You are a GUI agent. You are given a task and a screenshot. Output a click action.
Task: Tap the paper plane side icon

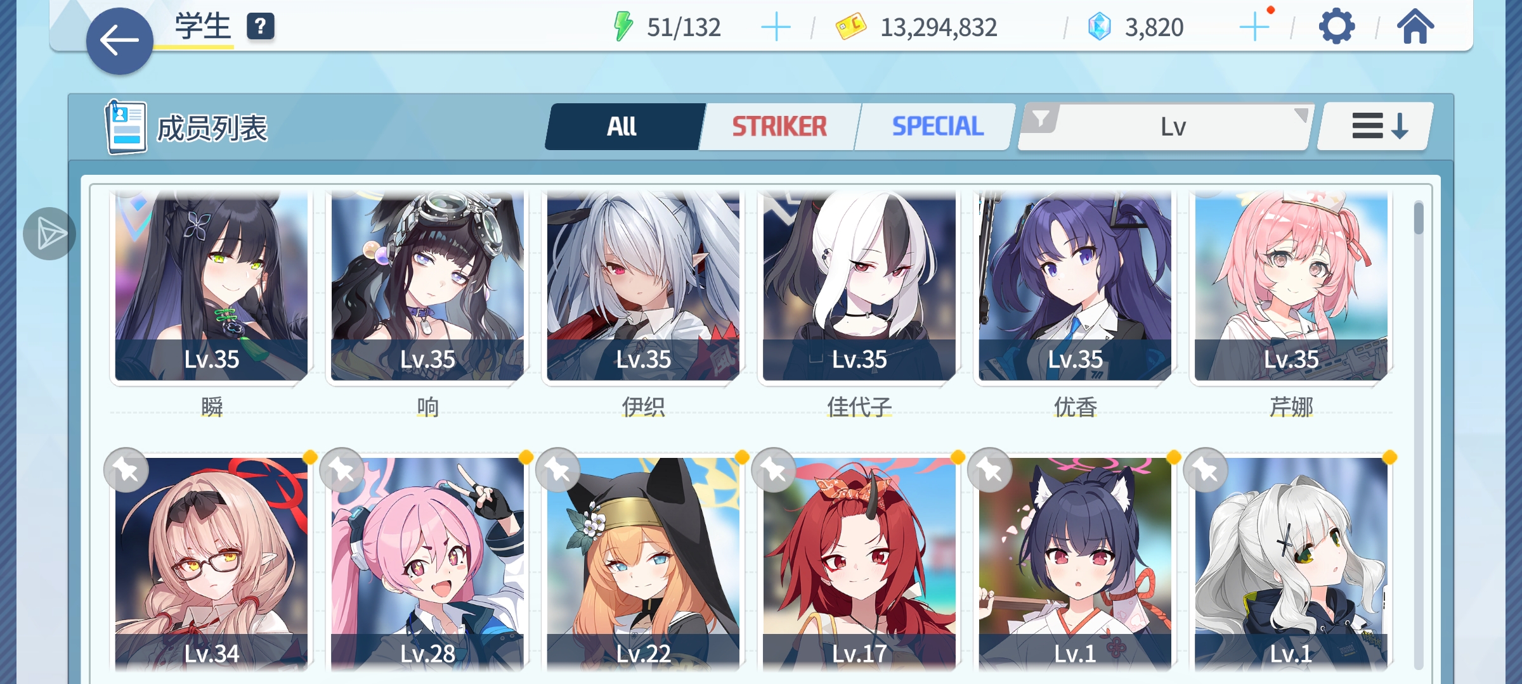pos(49,234)
